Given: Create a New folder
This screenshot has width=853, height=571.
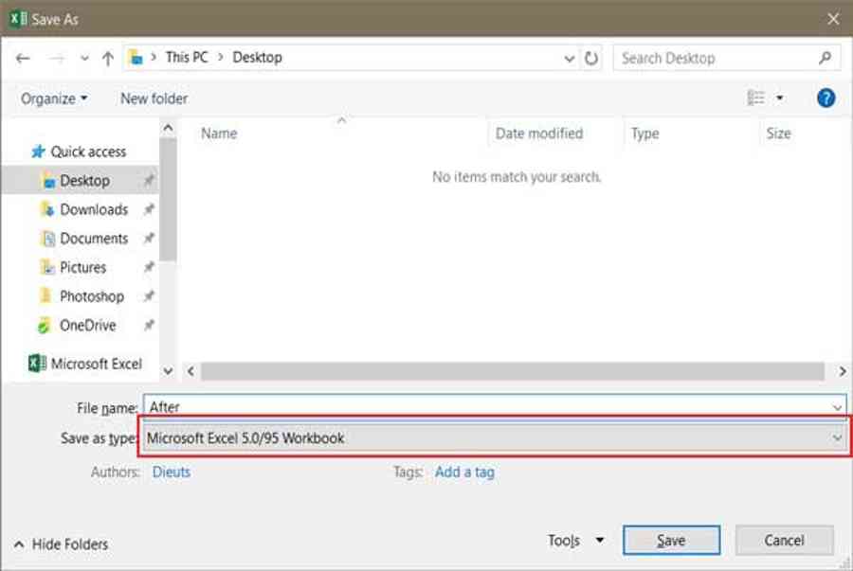Looking at the screenshot, I should [x=154, y=98].
